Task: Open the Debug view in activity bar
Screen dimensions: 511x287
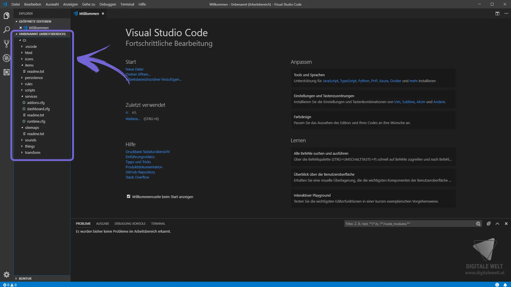Action: [x=6, y=58]
